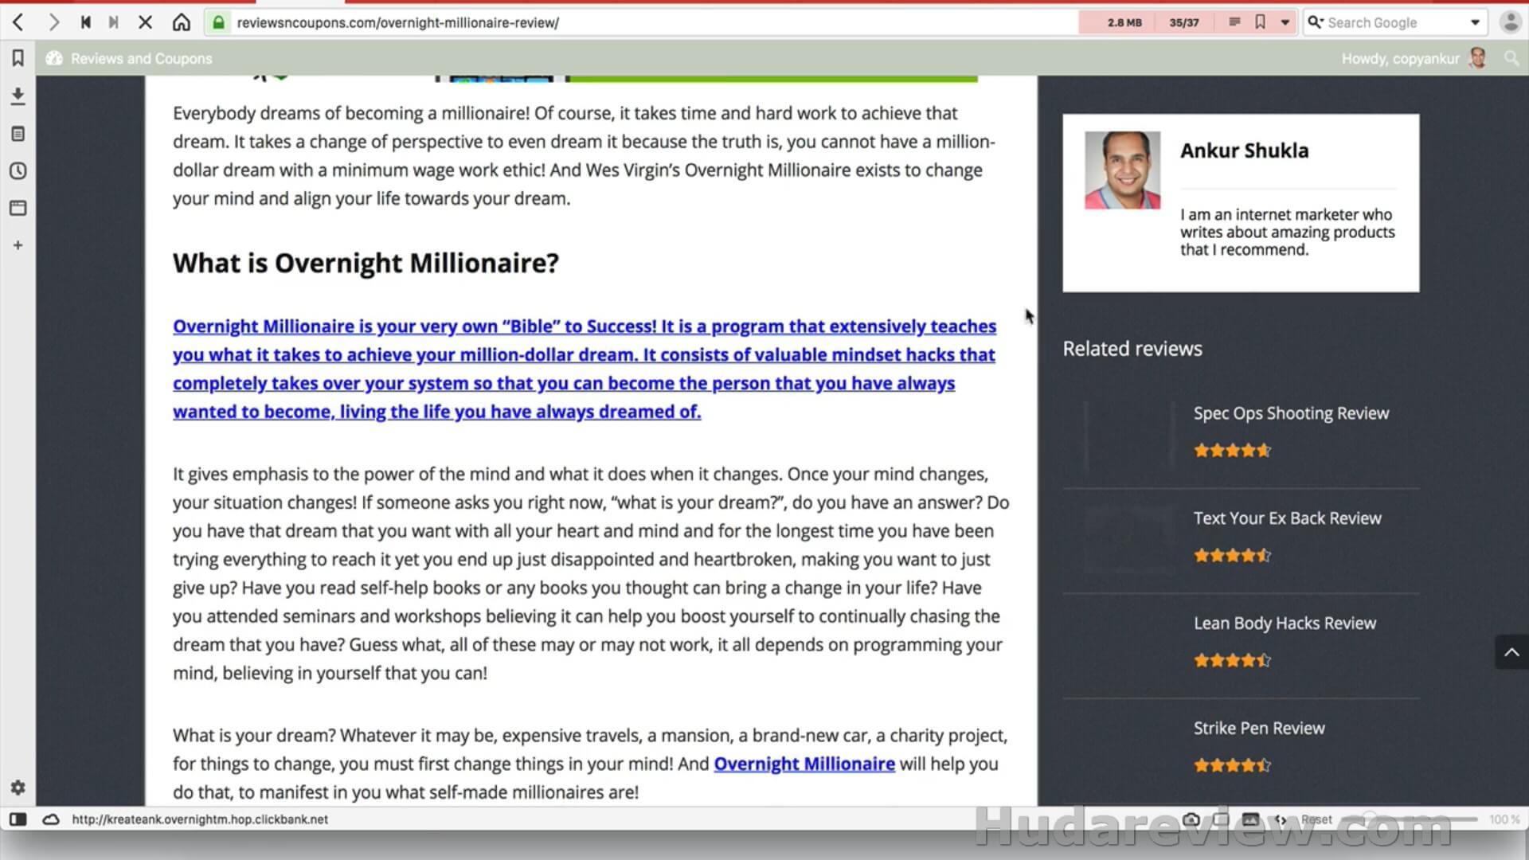This screenshot has width=1529, height=860.
Task: Click the green padlock site info icon
Action: [218, 22]
